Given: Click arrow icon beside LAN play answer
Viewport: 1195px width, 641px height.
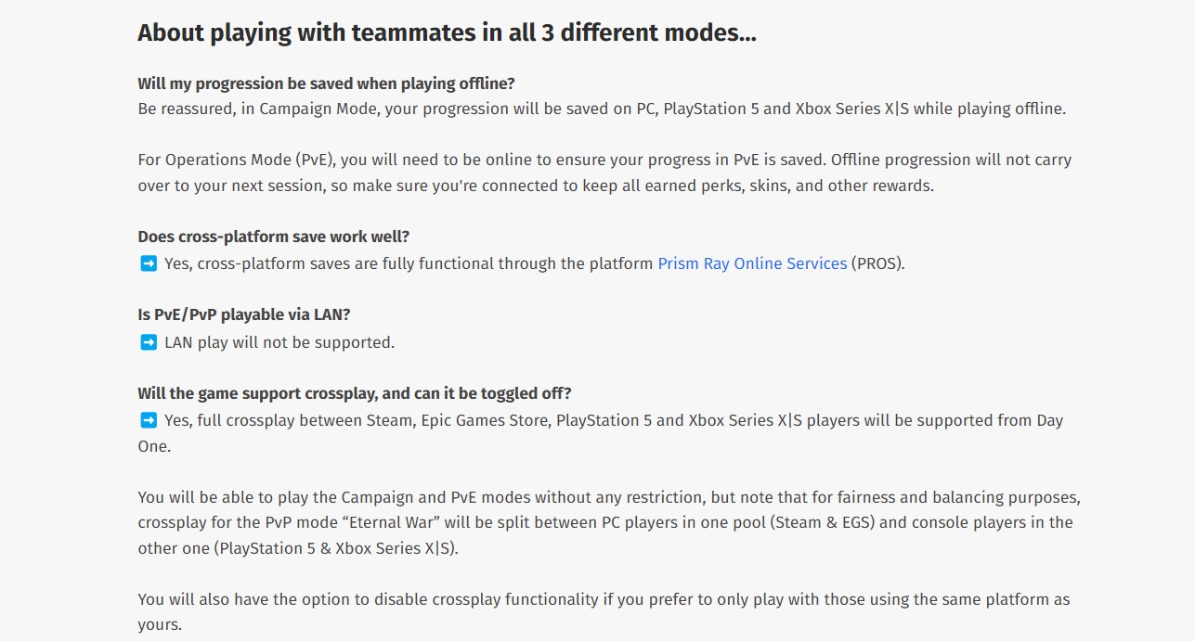Looking at the screenshot, I should [x=149, y=342].
